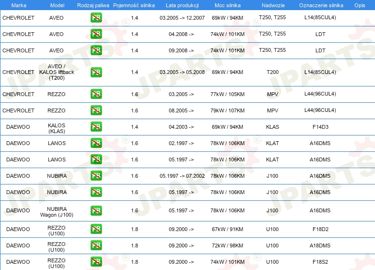Screen dimensions: 375x270
Task: Click the Model column header
Action: [x=57, y=5]
